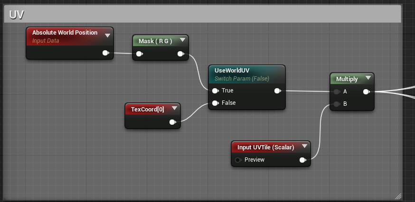
Task: Click the Mask (R G) input pin
Action: click(x=139, y=54)
